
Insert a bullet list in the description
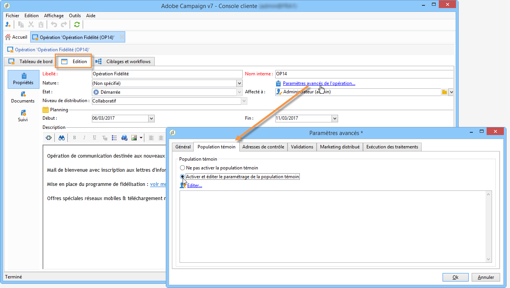click(114, 138)
